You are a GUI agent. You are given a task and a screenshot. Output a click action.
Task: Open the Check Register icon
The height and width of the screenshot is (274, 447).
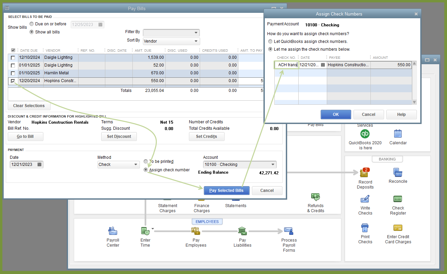point(398,199)
